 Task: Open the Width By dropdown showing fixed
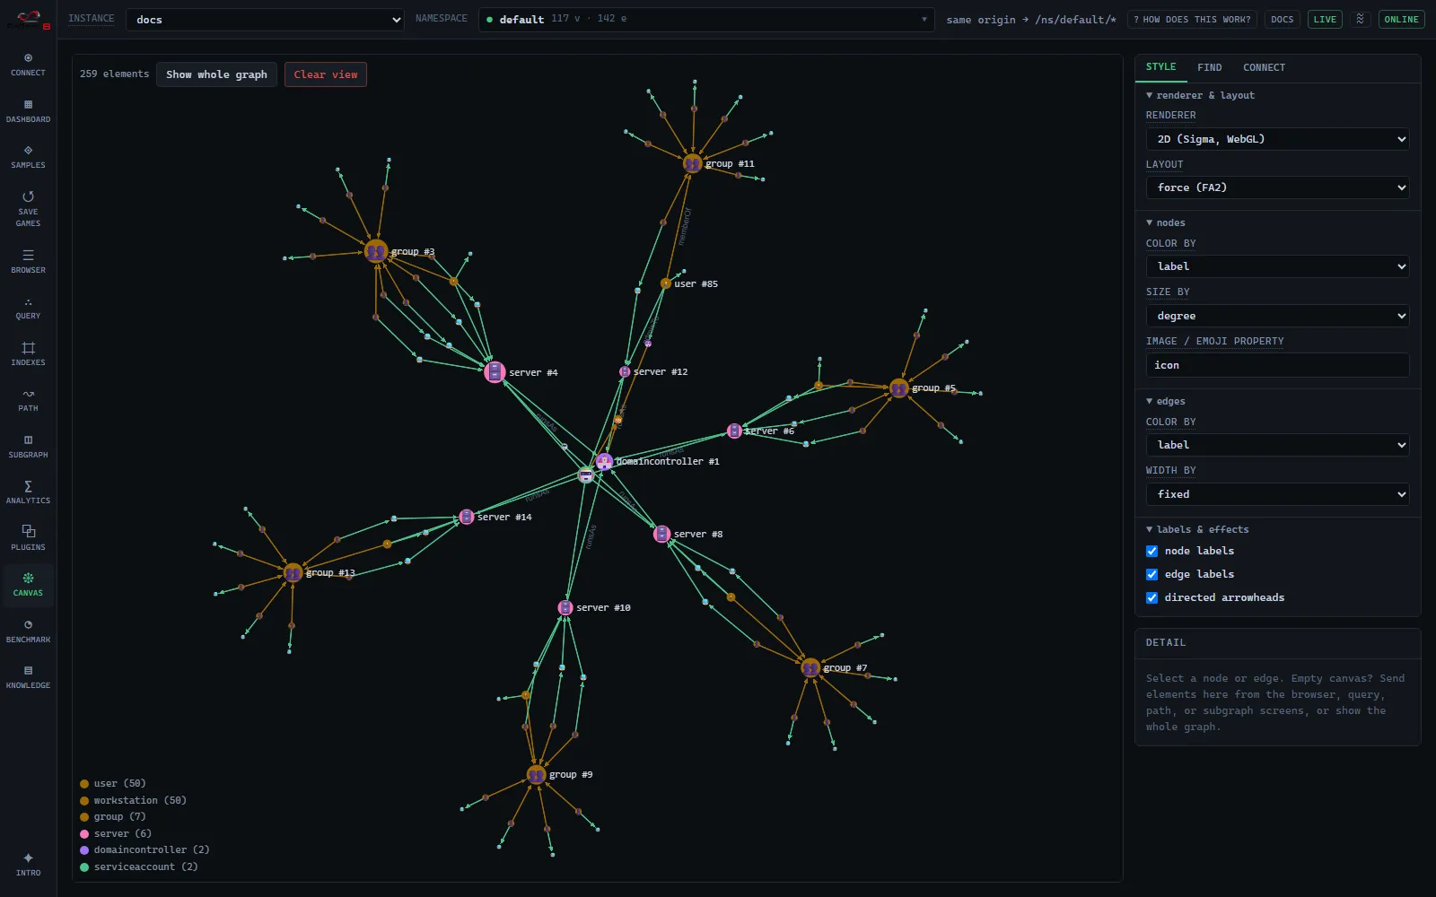point(1277,494)
